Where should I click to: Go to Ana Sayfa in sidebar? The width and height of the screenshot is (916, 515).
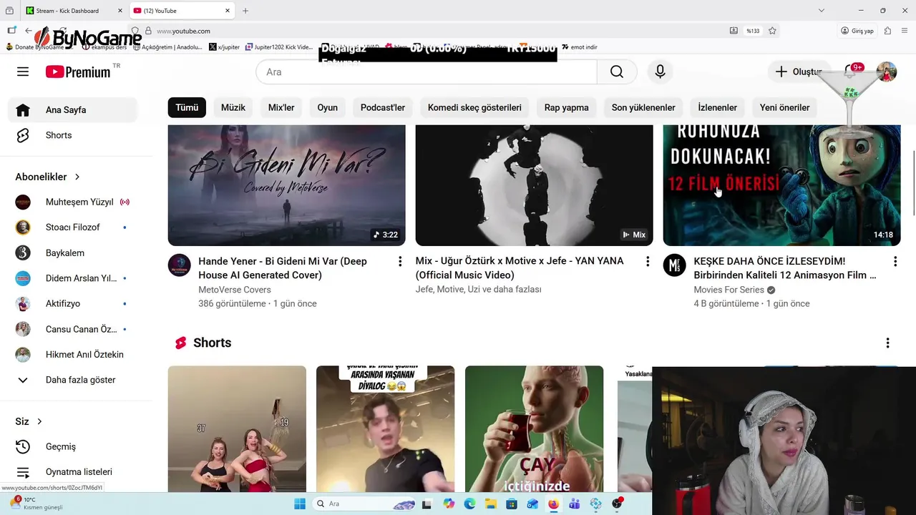(x=72, y=110)
